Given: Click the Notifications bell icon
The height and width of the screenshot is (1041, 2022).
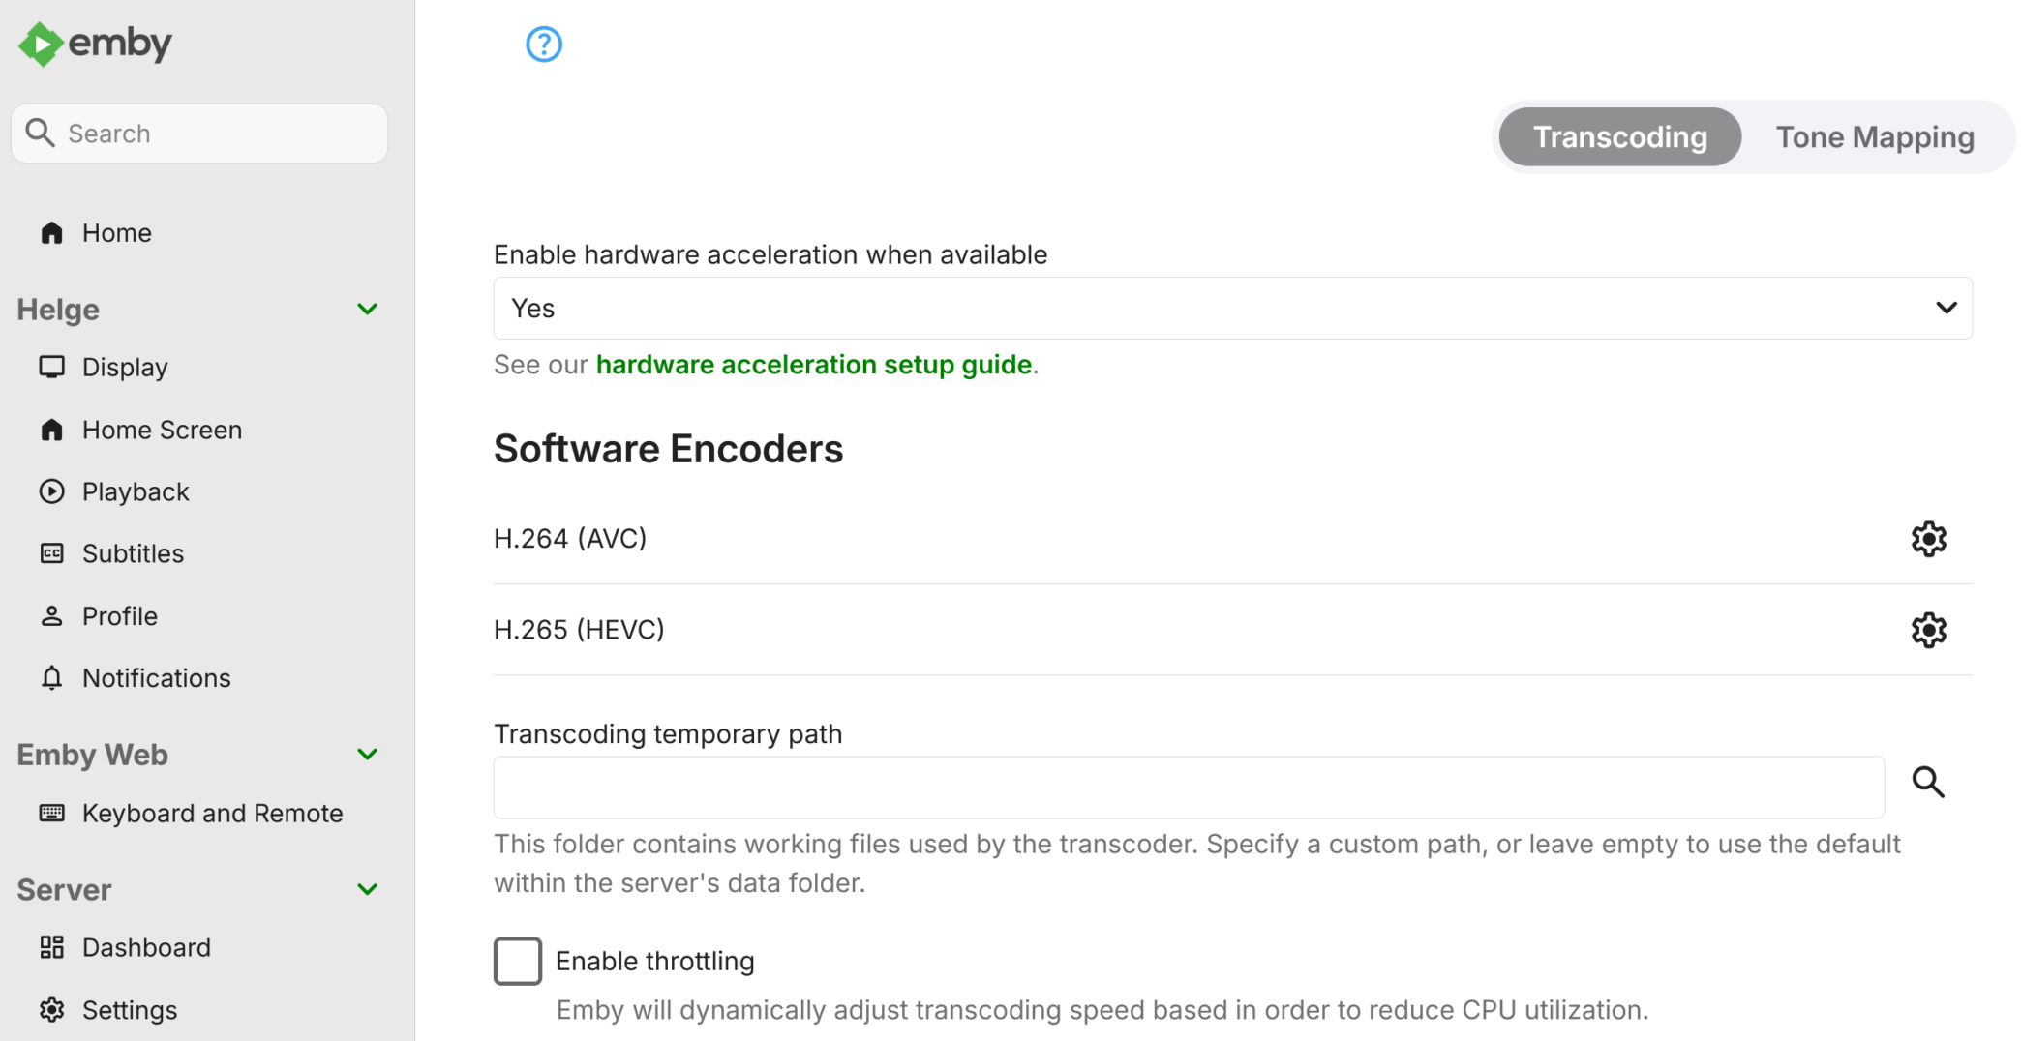Looking at the screenshot, I should [x=51, y=678].
